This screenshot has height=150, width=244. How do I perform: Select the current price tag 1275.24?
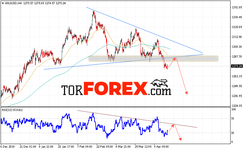click(x=237, y=66)
